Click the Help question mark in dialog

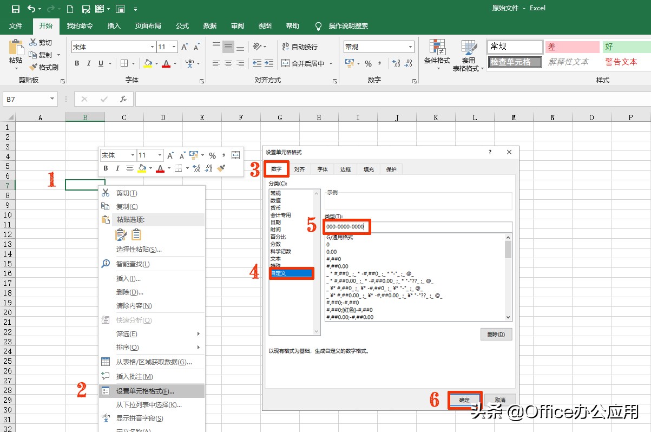[x=490, y=153]
